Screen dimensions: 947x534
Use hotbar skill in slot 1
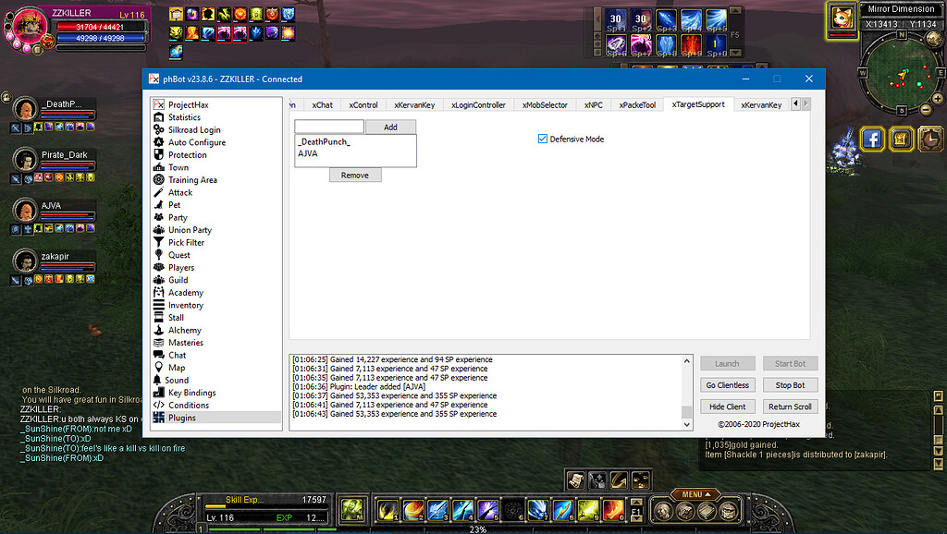click(x=386, y=509)
